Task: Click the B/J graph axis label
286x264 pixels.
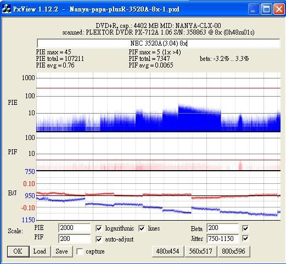Action: pyautogui.click(x=12, y=193)
